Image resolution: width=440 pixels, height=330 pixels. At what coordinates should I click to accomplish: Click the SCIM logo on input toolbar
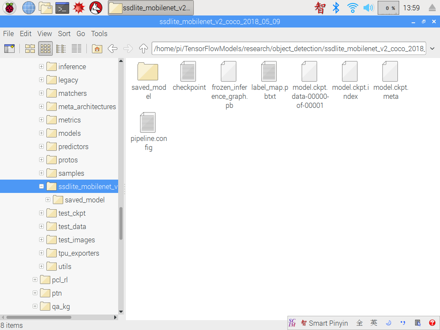pos(292,323)
